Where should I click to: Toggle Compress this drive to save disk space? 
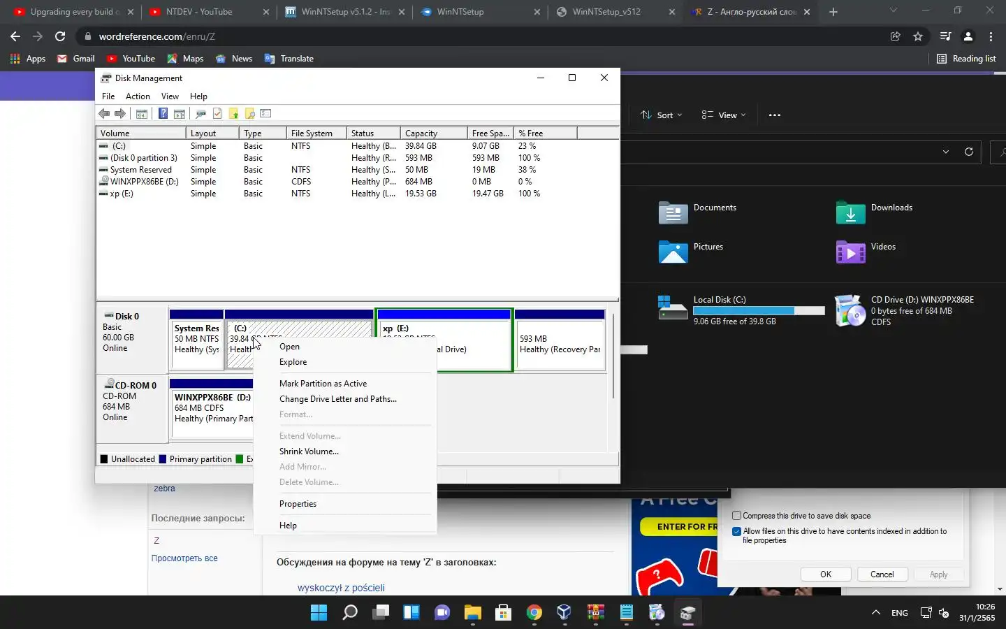click(x=736, y=516)
